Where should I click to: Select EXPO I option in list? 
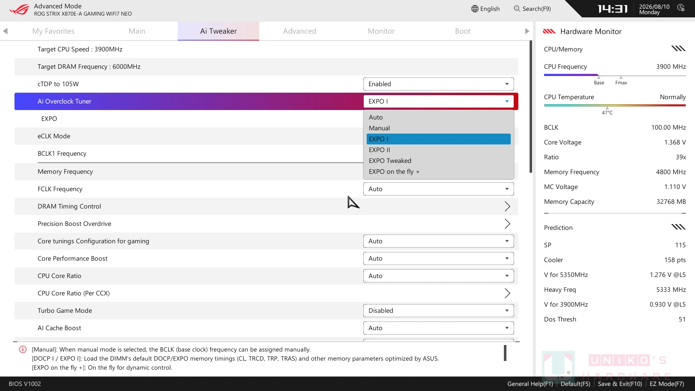coord(438,139)
